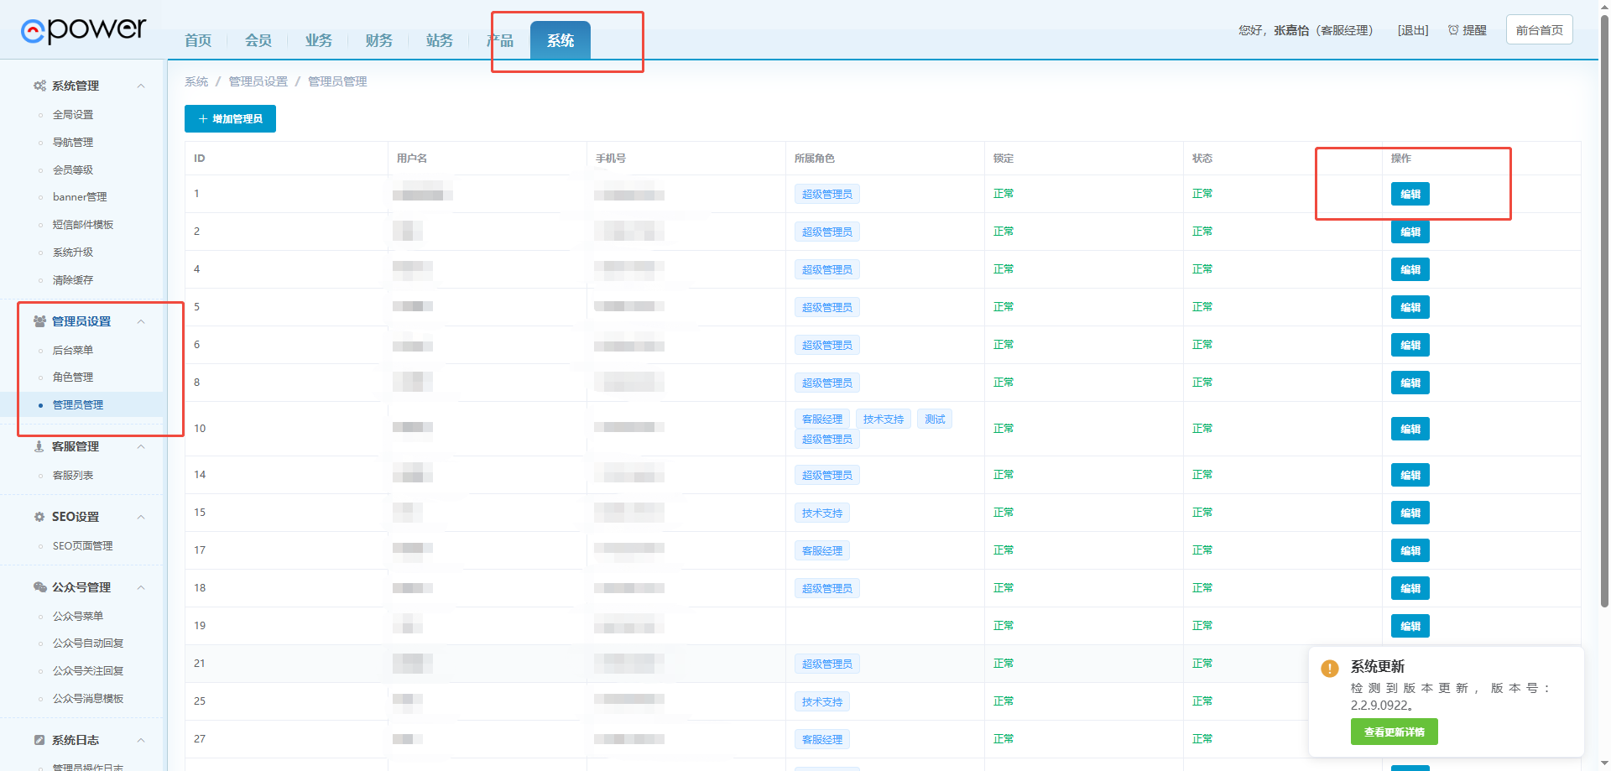Open banner管理 in the sidebar
This screenshot has height=771, width=1611.
coord(80,197)
